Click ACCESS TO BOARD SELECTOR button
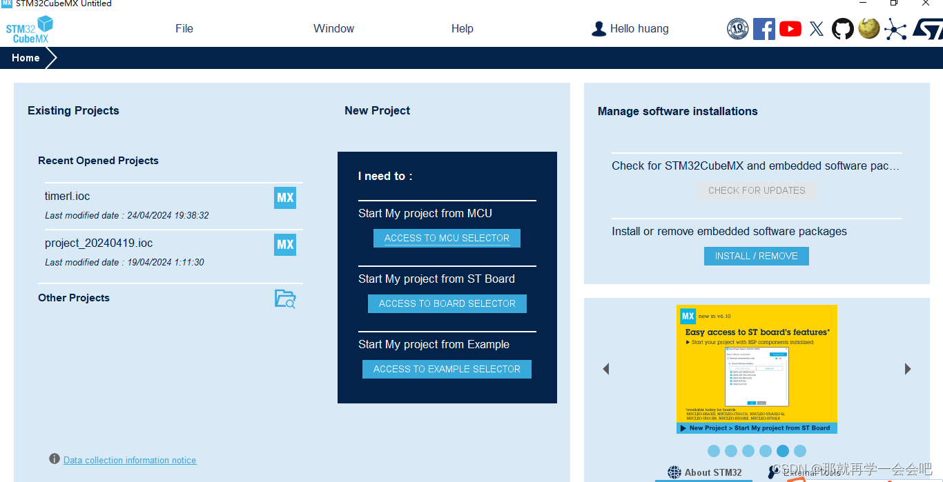 click(x=447, y=303)
